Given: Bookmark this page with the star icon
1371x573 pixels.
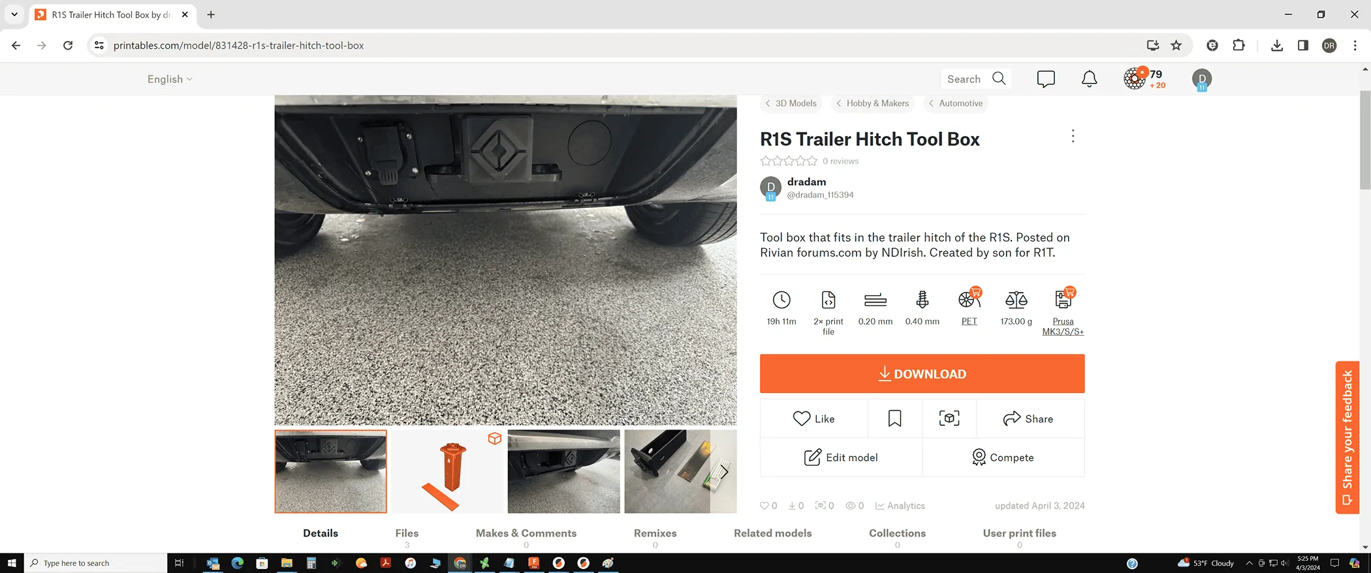Looking at the screenshot, I should (x=1176, y=45).
